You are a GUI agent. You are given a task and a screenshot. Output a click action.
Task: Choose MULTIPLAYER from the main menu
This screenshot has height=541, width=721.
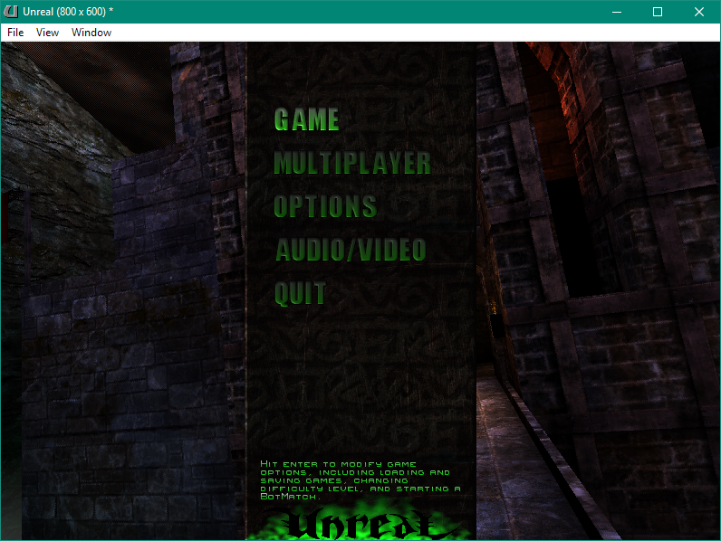352,163
